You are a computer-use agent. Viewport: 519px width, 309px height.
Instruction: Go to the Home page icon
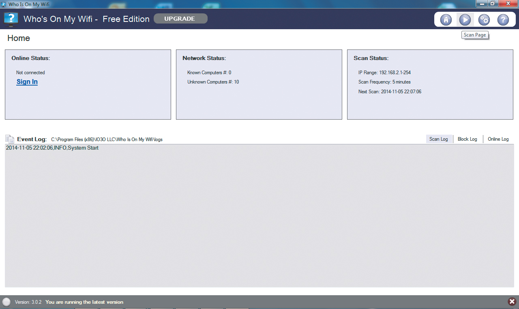click(446, 19)
